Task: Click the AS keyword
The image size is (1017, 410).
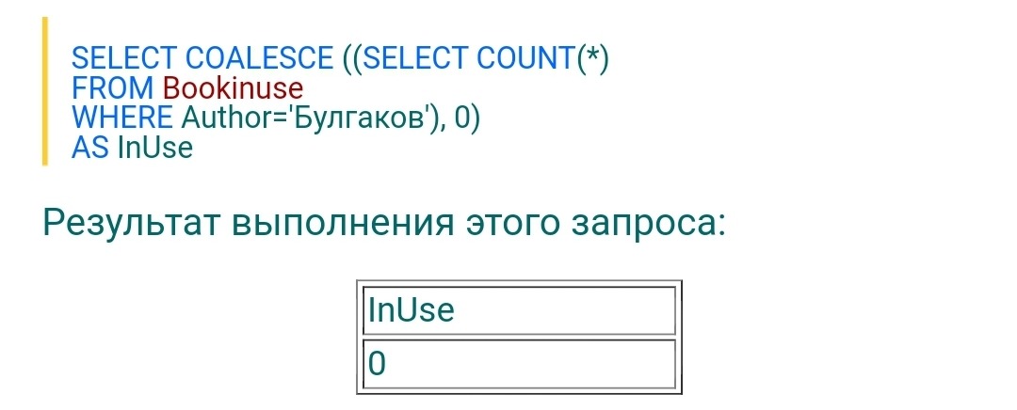Action: 90,148
